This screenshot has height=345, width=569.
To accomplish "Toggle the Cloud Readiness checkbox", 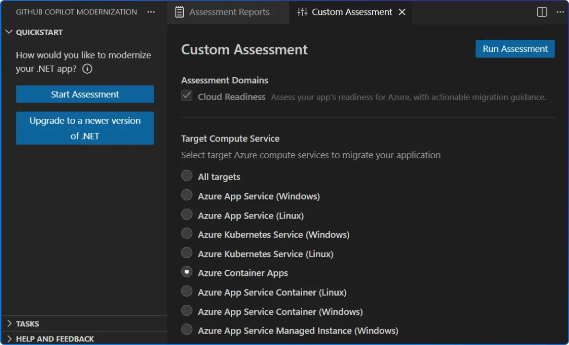I will (187, 95).
